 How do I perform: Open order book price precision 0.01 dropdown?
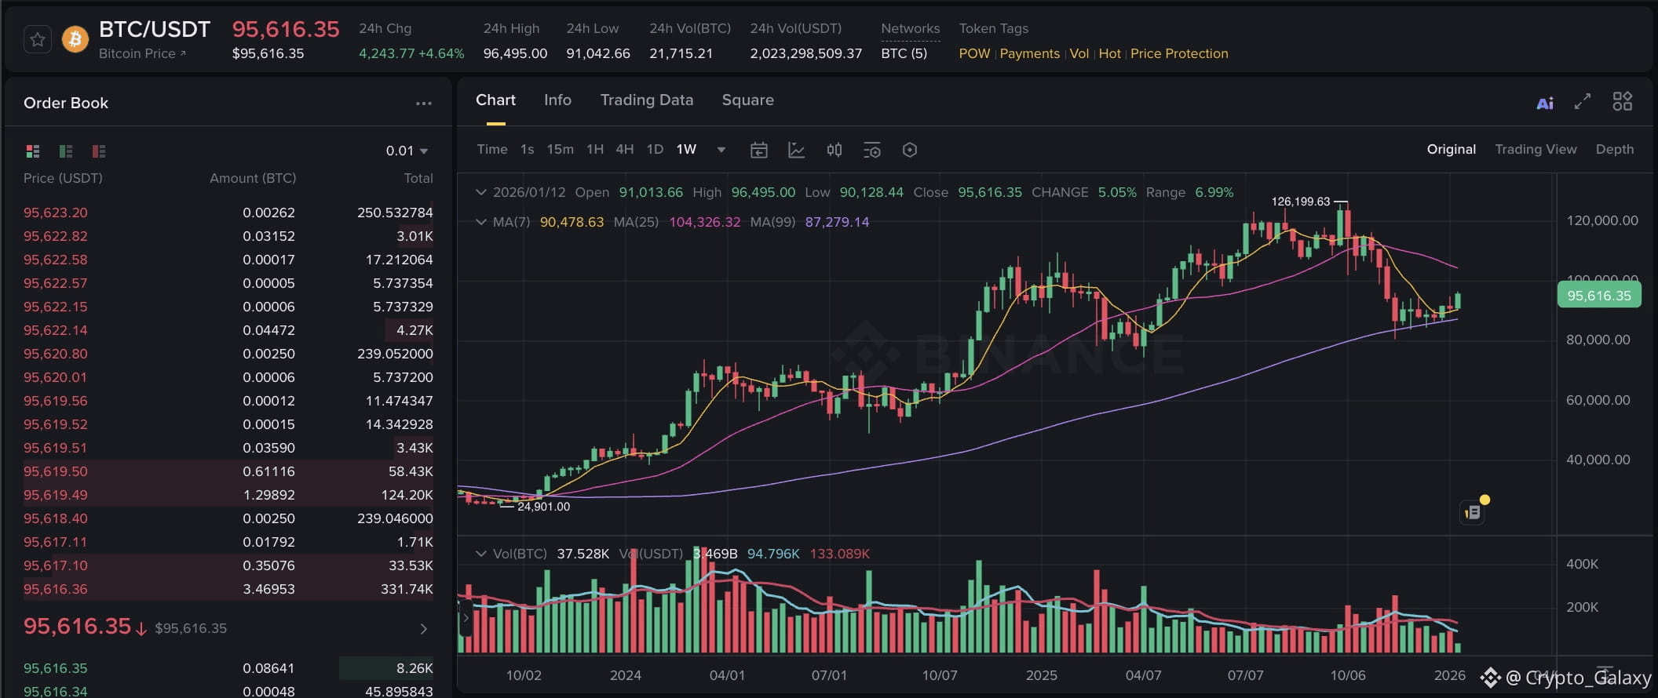[407, 151]
